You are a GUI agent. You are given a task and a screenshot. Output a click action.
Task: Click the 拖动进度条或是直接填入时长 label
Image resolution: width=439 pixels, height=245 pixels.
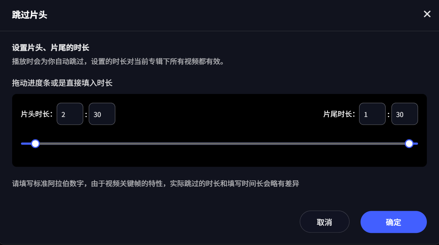62,83
